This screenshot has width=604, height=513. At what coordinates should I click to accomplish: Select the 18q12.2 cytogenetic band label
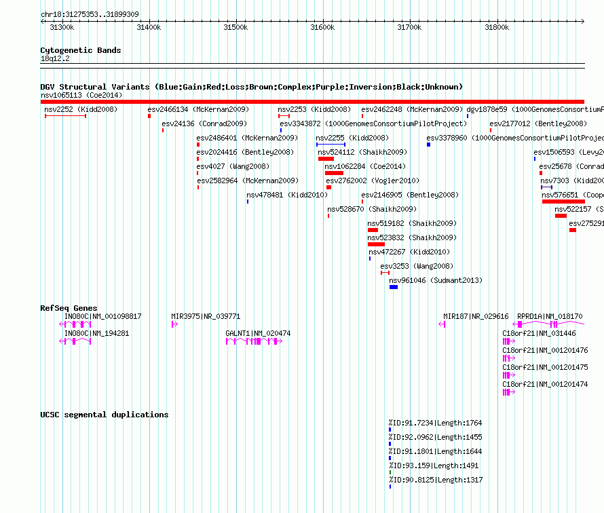55,58
